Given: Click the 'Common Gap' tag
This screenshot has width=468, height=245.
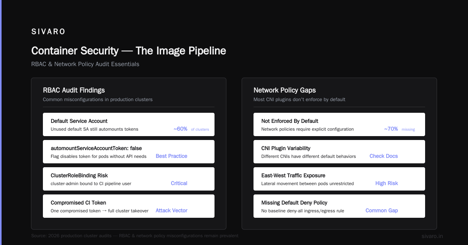Looking at the screenshot, I should (x=382, y=210).
